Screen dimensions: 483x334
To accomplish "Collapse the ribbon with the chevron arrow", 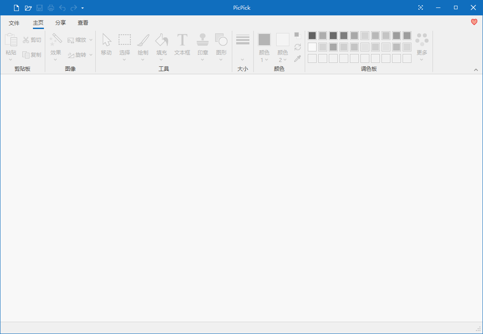I will coord(476,70).
